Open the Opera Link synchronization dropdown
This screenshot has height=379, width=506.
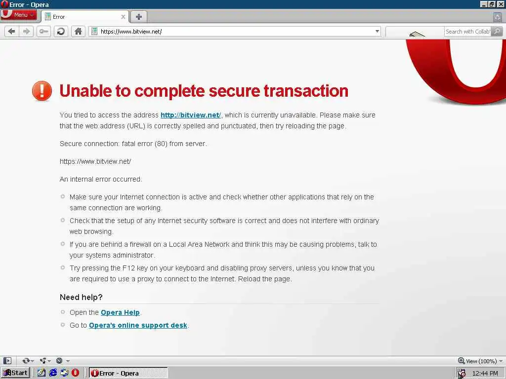tap(28, 361)
